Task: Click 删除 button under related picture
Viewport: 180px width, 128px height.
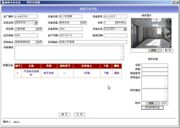Action: (x=168, y=50)
